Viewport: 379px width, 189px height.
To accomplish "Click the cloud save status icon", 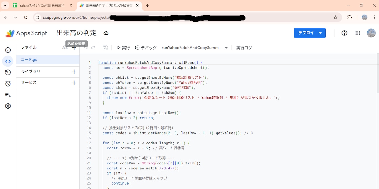I will (x=106, y=33).
